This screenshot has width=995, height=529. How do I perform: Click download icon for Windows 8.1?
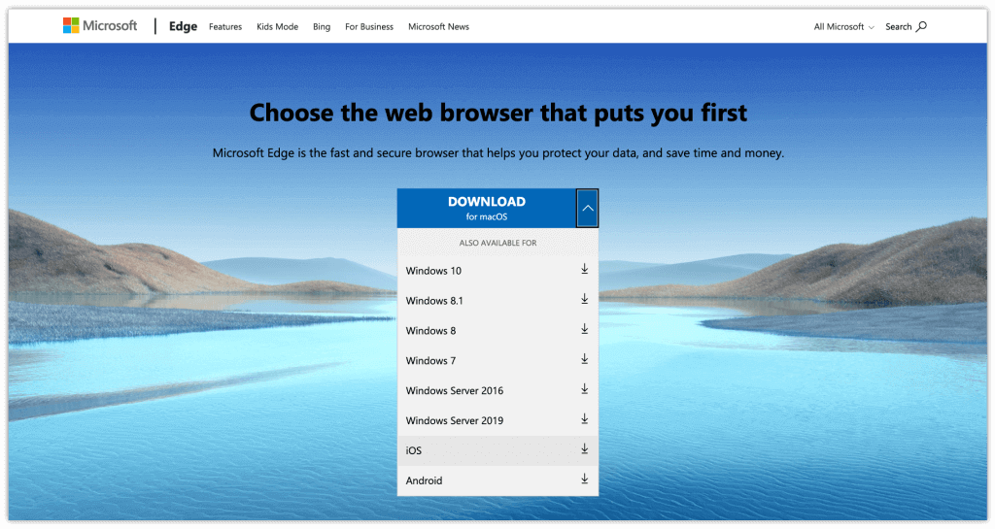tap(584, 300)
